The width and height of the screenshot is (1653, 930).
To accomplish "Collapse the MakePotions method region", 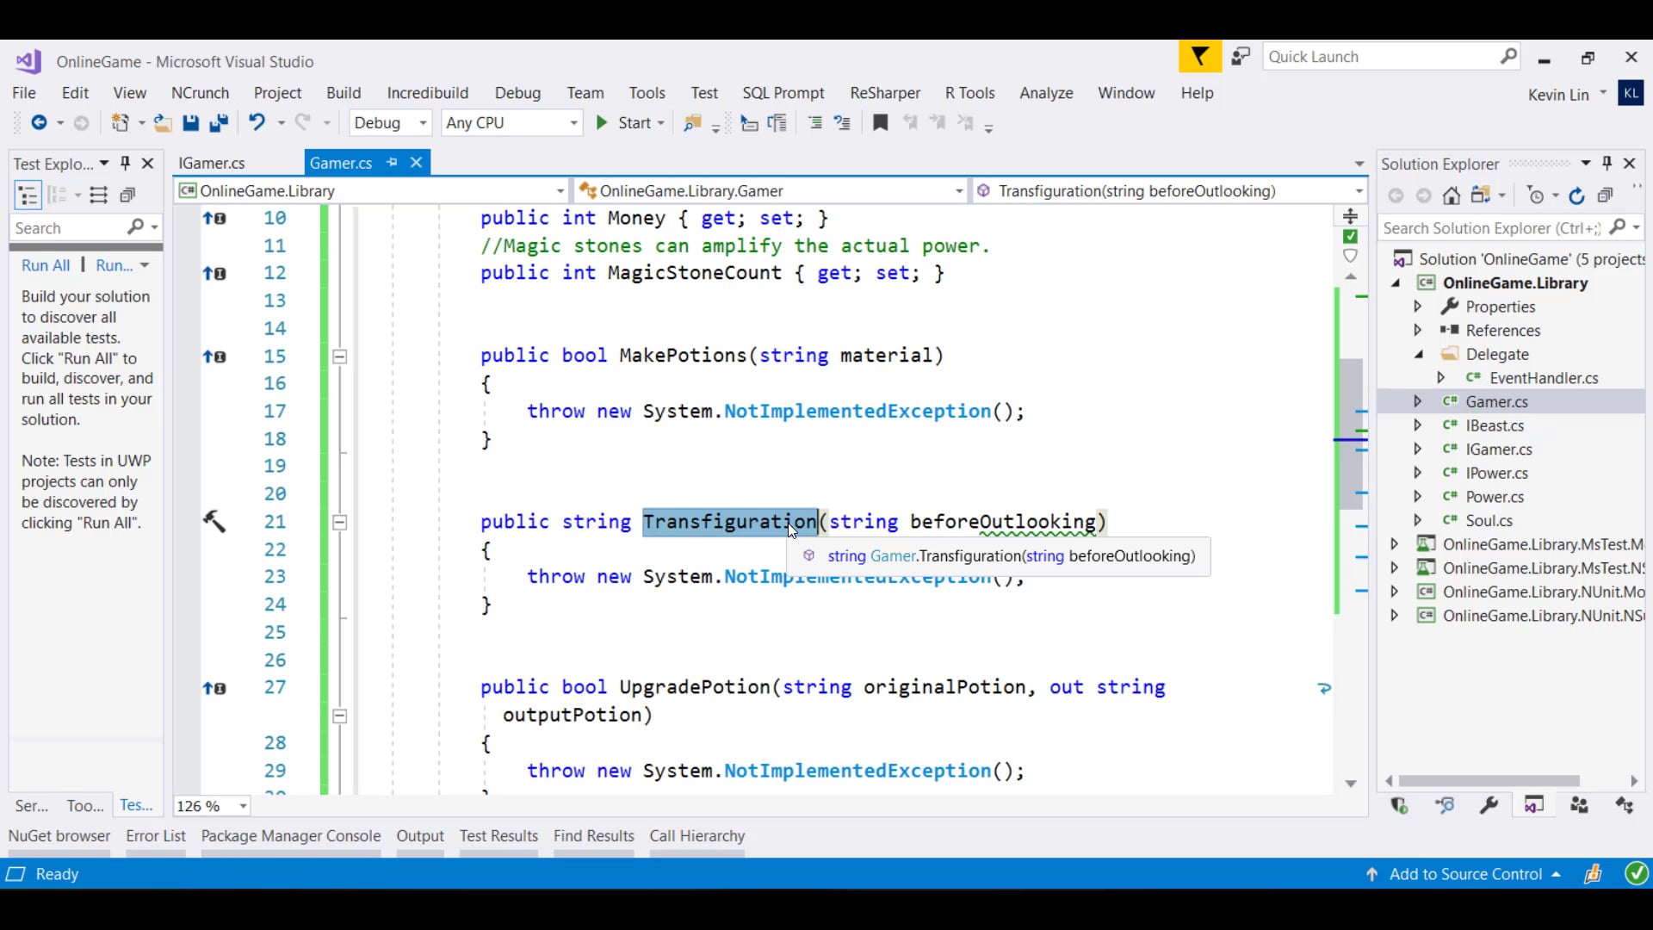I will (x=340, y=356).
